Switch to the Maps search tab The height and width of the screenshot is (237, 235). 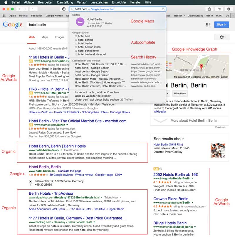tap(45, 37)
